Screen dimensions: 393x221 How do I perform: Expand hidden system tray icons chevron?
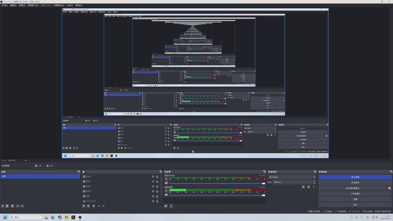pyautogui.click(x=352, y=217)
